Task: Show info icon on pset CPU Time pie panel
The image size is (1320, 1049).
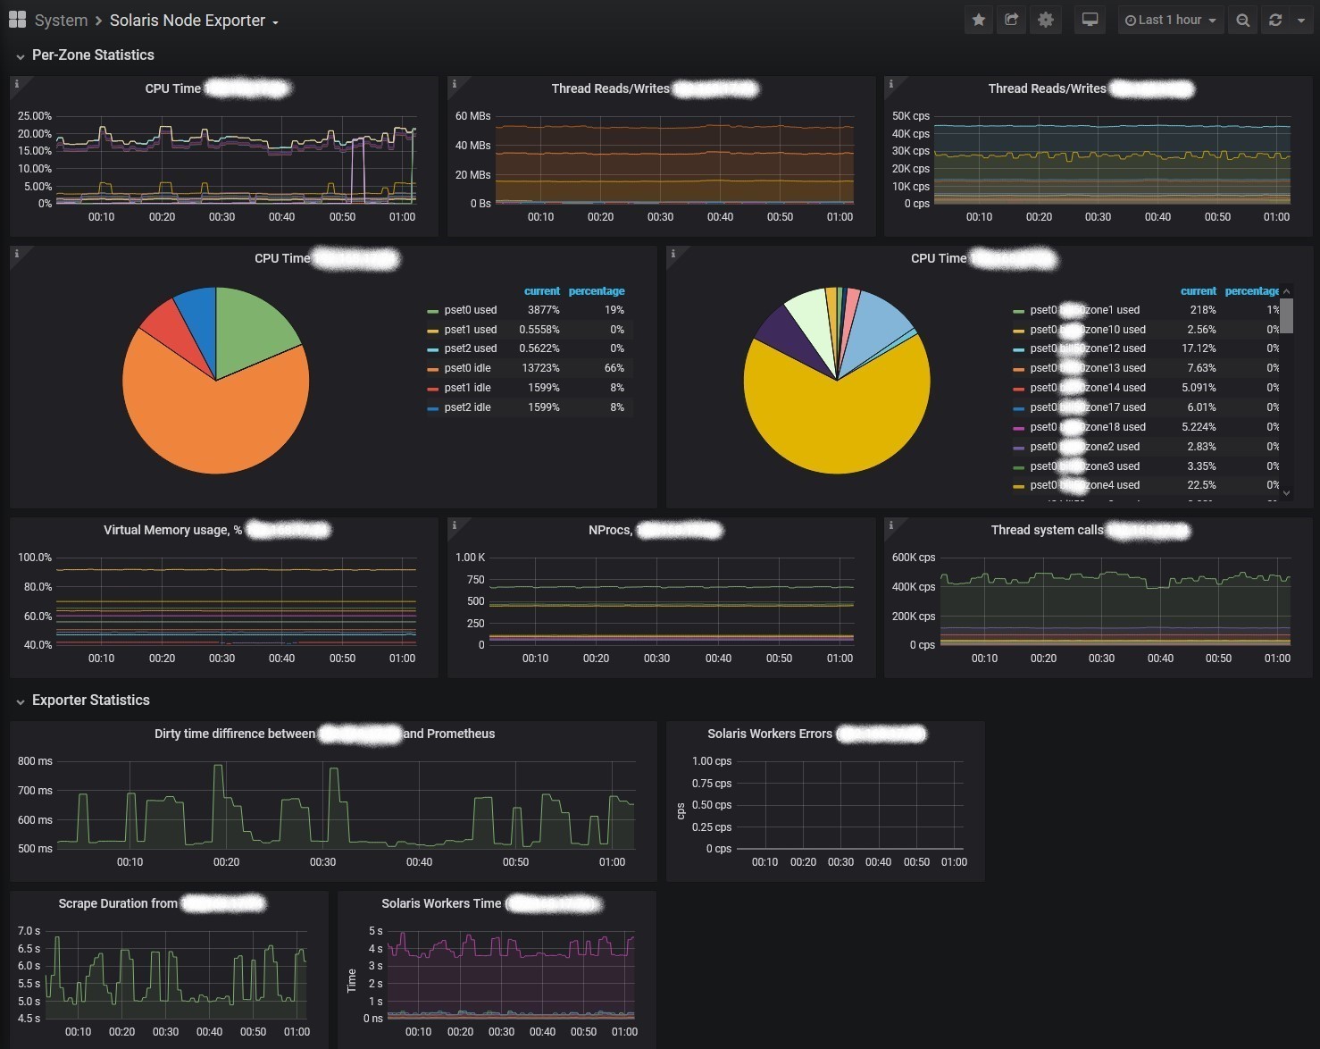Action: (16, 253)
